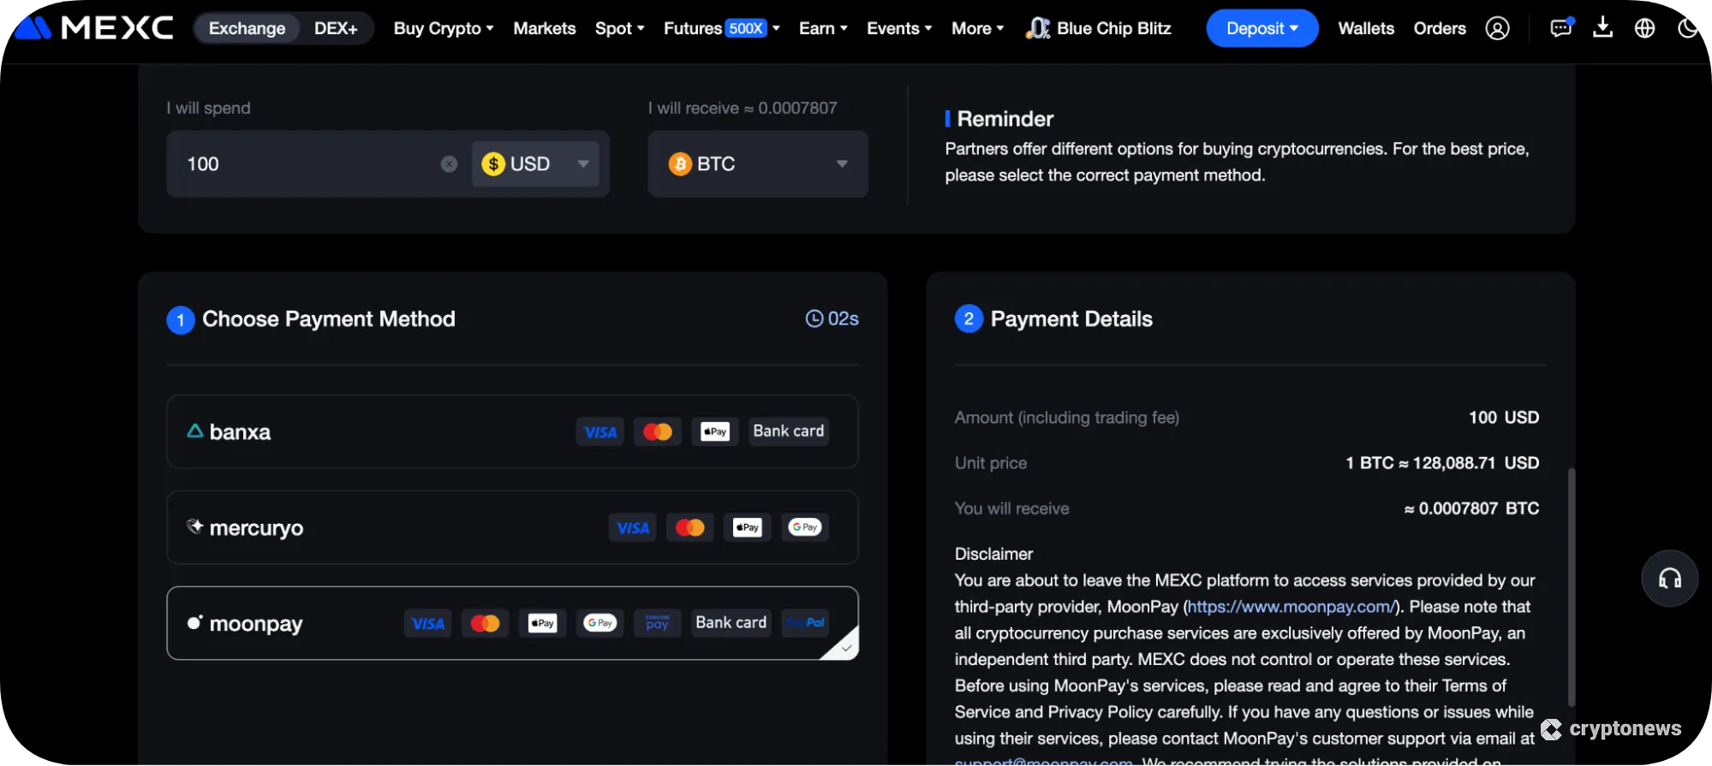Expand the Earn menu
The image size is (1712, 766).
(823, 28)
